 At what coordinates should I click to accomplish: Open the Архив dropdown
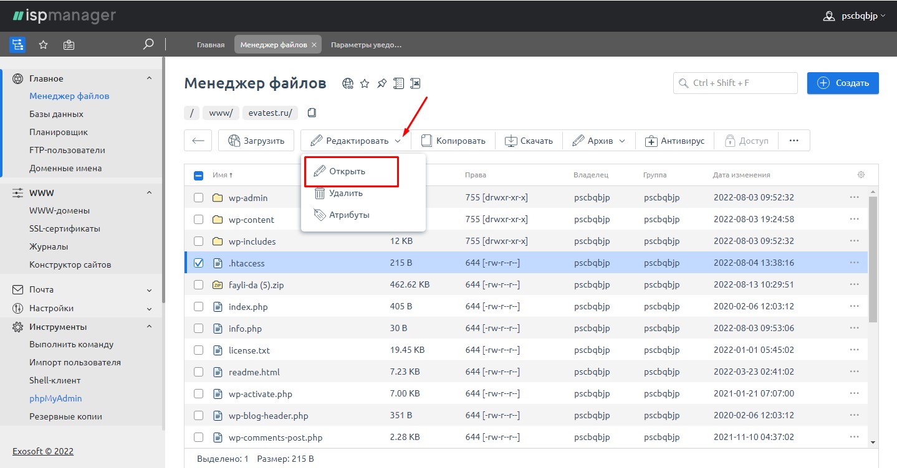[598, 141]
